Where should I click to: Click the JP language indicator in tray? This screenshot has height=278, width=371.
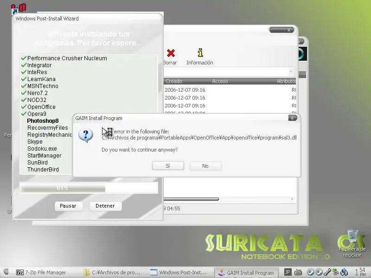(x=288, y=272)
